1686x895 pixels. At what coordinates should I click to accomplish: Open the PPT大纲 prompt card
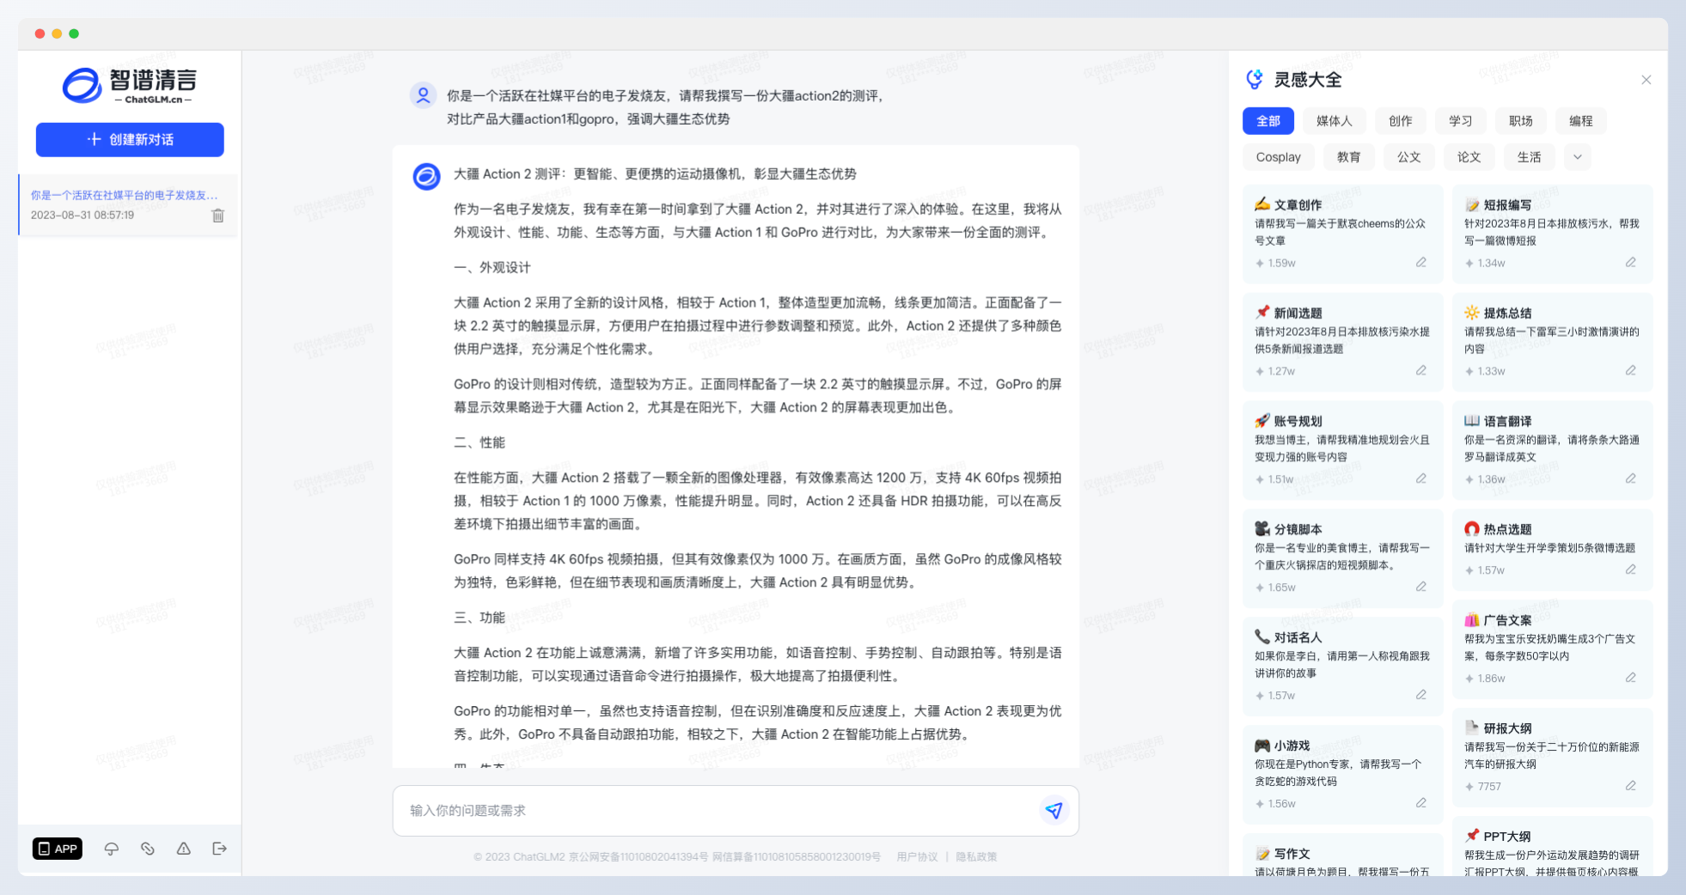pyautogui.click(x=1553, y=847)
